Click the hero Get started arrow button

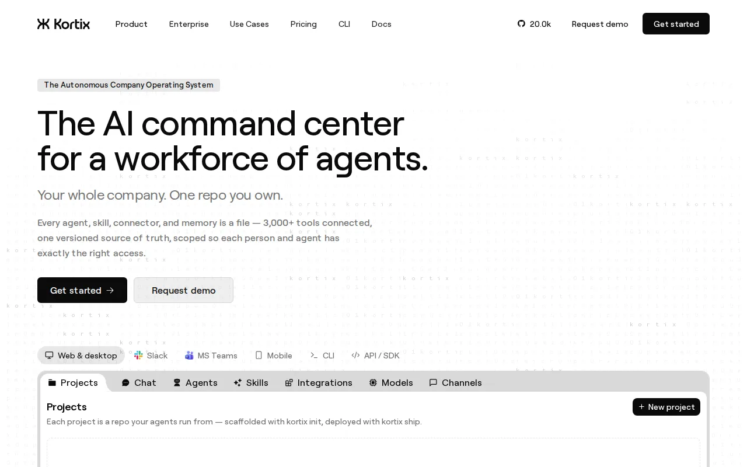pos(82,290)
